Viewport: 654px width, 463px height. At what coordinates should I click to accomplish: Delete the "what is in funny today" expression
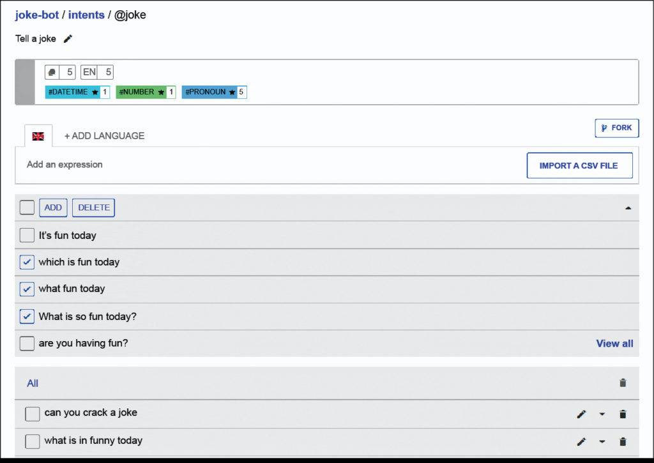(x=623, y=441)
